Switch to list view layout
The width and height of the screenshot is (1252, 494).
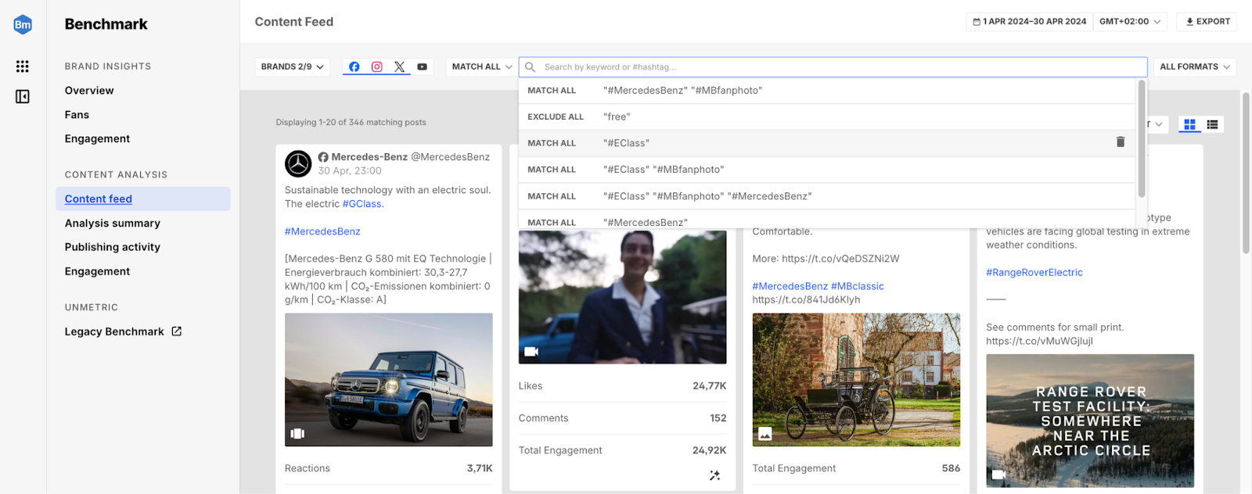coord(1212,124)
